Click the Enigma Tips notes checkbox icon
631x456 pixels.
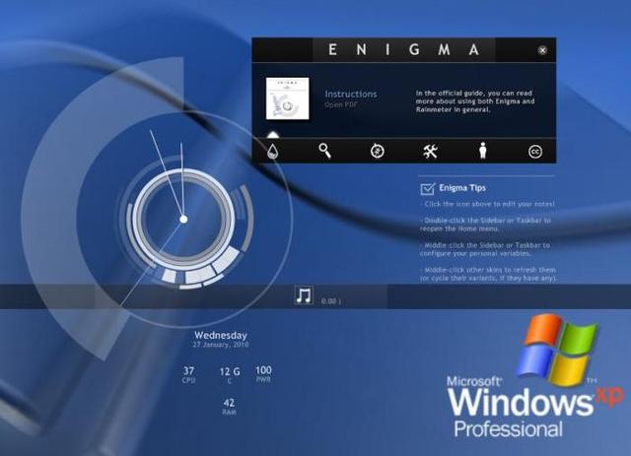(x=427, y=188)
